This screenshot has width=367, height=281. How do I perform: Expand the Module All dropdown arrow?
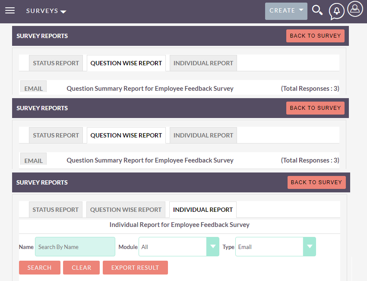coord(213,246)
